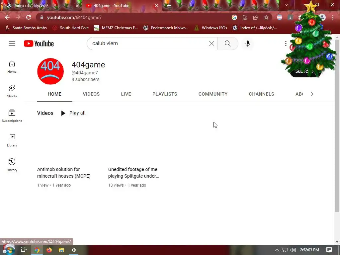The image size is (340, 255).
Task: Switch to the PLAYLISTS tab
Action: point(165,94)
